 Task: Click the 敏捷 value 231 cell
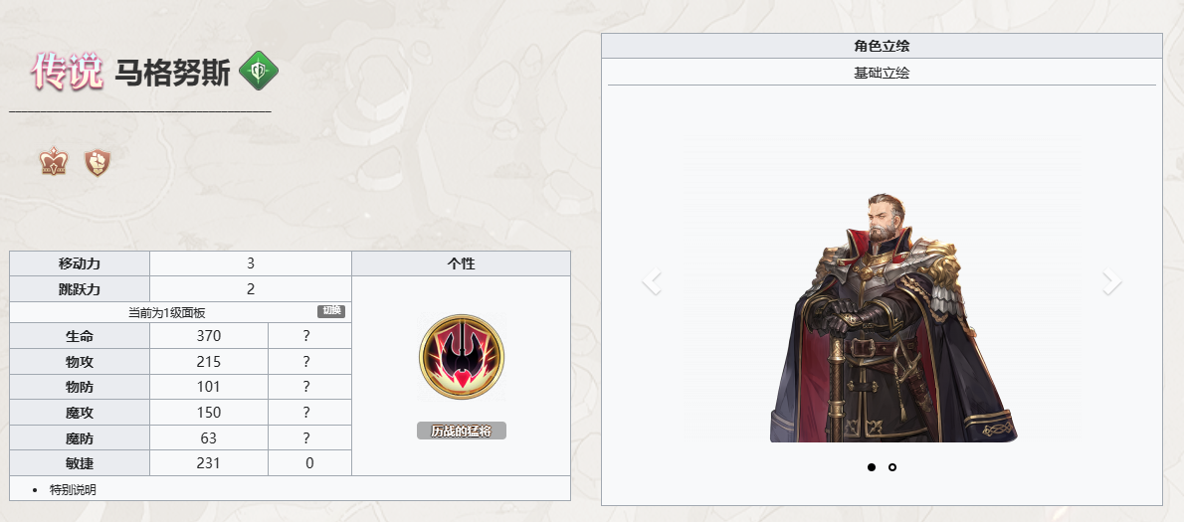coord(208,463)
